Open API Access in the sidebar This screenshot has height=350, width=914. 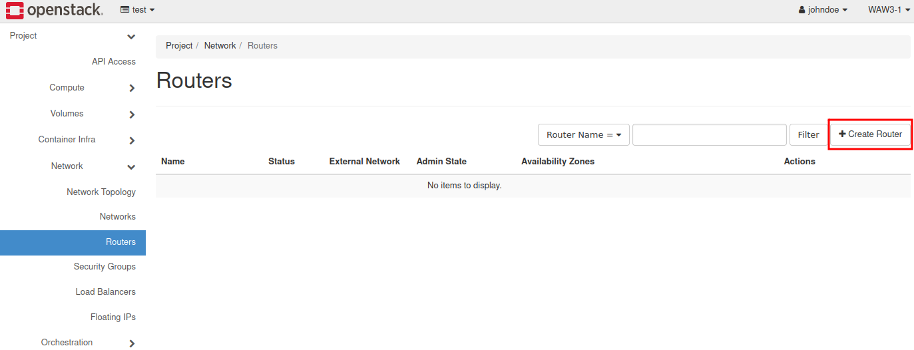point(113,62)
